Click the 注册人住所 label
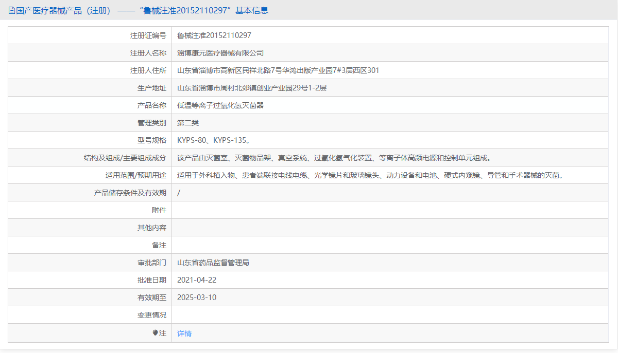The width and height of the screenshot is (618, 353). [148, 70]
